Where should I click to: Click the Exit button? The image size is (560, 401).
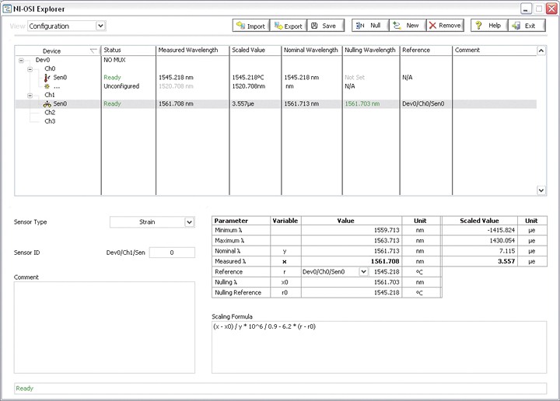click(527, 26)
